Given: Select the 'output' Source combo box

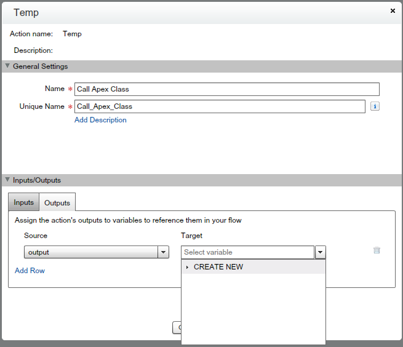Looking at the screenshot, I should pyautogui.click(x=91, y=252).
